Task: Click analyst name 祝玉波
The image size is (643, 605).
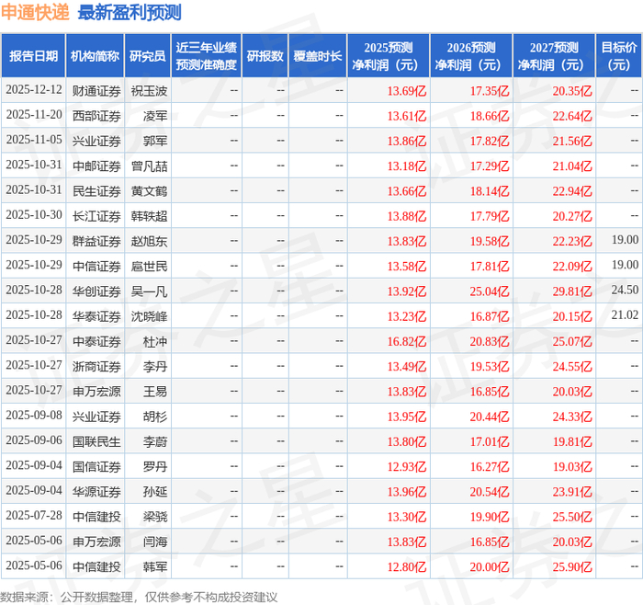Action: [x=149, y=91]
